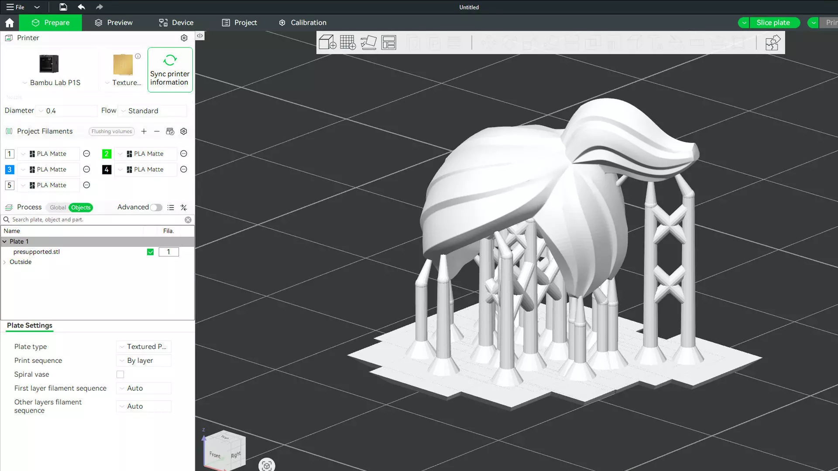838x471 pixels.
Task: Open the Print sequence dropdown
Action: tap(144, 361)
